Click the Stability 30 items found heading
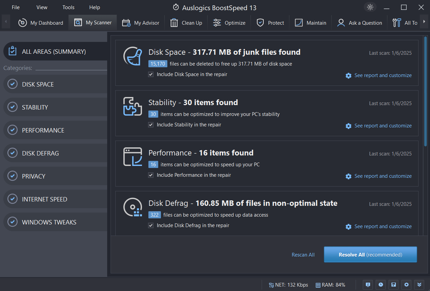Screen dimensions: 430x291 (x=193, y=102)
